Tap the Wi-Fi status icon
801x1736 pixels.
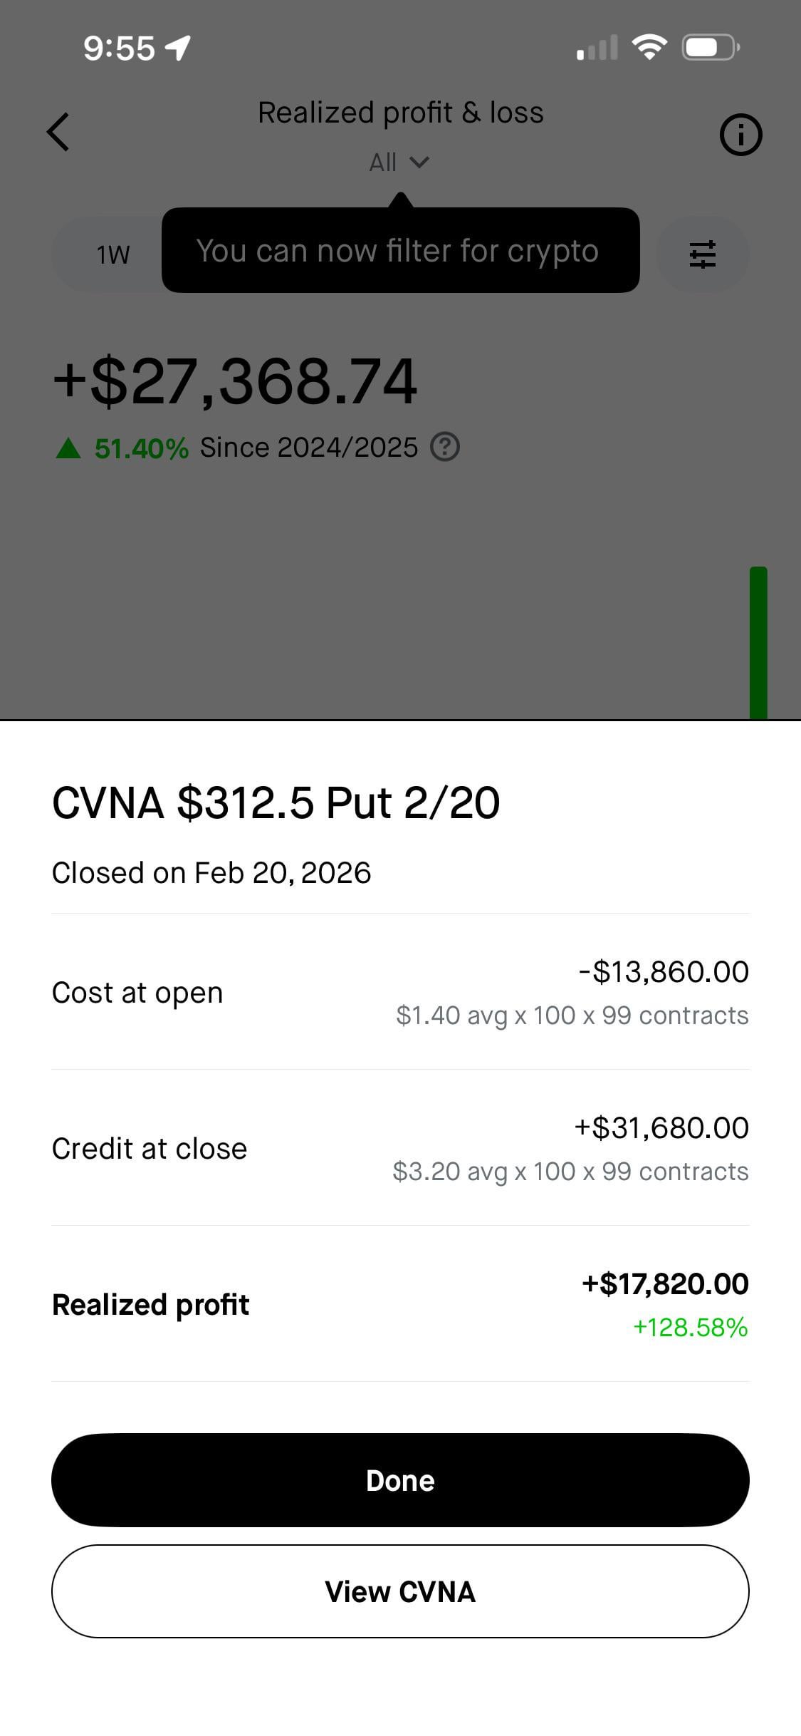(649, 48)
